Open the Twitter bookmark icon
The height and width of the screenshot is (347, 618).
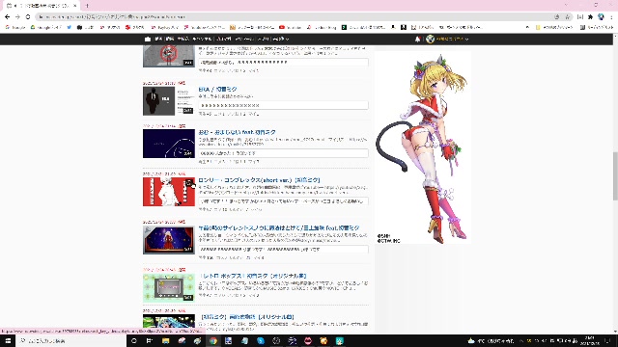[x=69, y=28]
